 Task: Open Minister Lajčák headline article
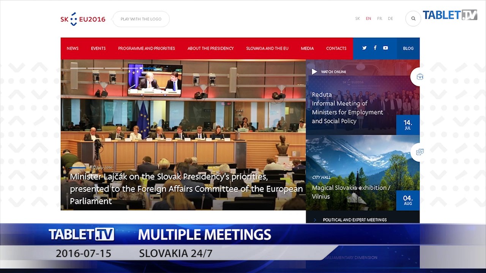186,189
